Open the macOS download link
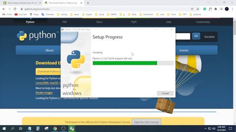This screenshot has height=132, width=236. pos(54,83)
